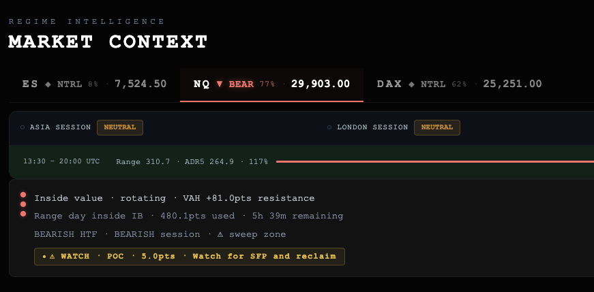
Task: Click the 13:30 – 20:00 UTC time label
Action: (61, 161)
